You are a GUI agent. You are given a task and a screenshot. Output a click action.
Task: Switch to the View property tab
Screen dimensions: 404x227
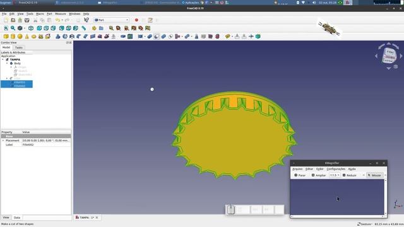point(6,218)
